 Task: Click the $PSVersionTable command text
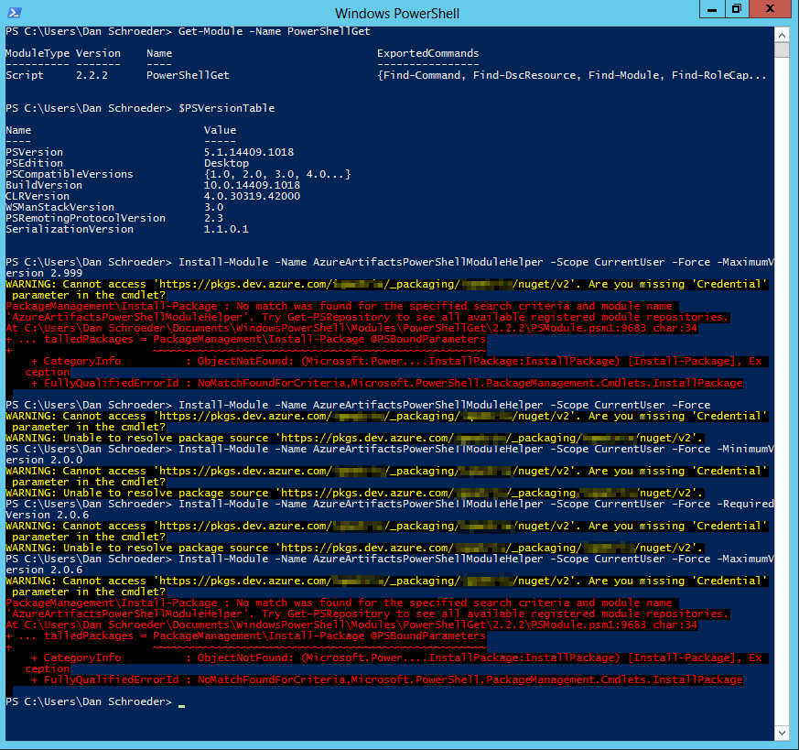click(x=227, y=109)
